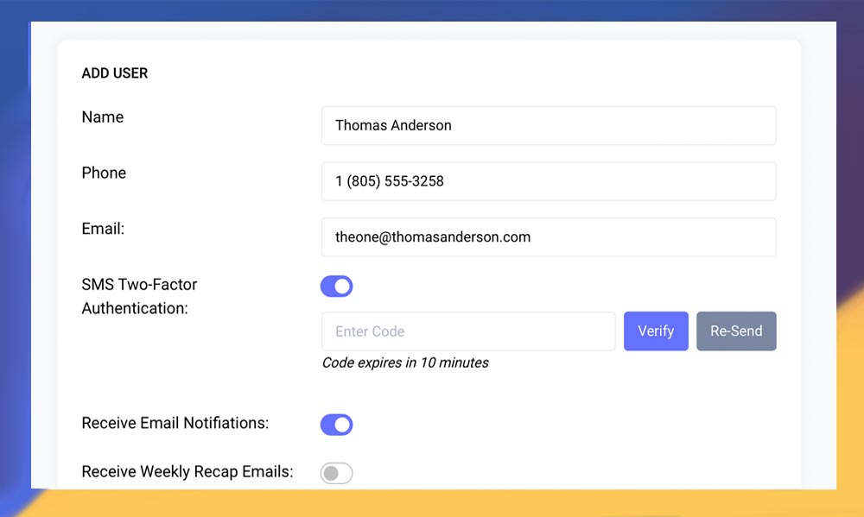Click the Name field containing Thomas Anderson
Viewport: 864px width, 517px height.
tap(548, 126)
